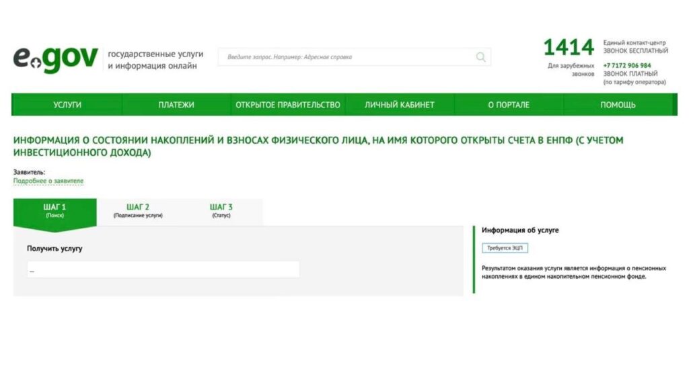Viewport: 689px width, 387px height.
Task: Select the Шаг 1 Поиск tab
Action: [x=55, y=212]
